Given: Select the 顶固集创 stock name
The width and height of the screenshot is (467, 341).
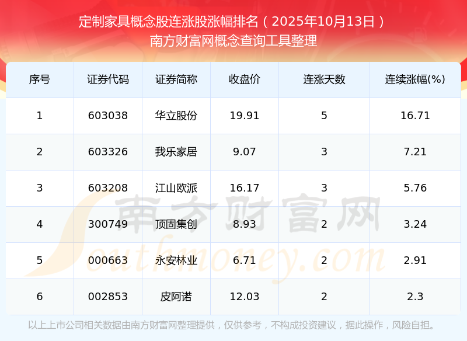Looking at the screenshot, I should click(x=176, y=224).
